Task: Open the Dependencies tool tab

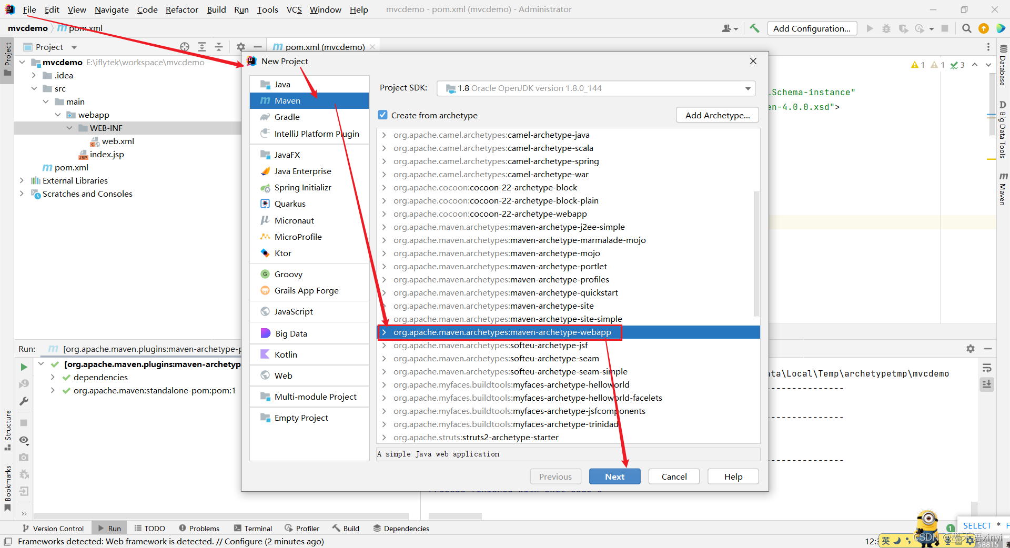Action: 401,529
